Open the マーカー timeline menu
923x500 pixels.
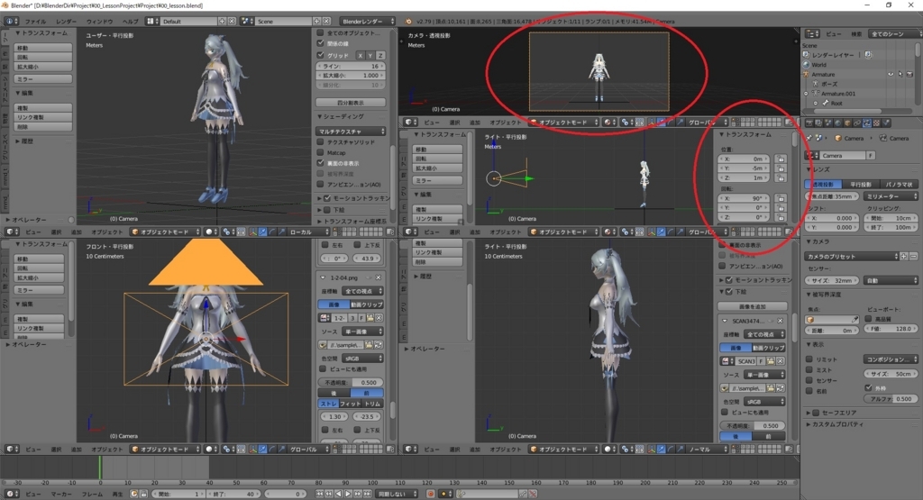coord(60,494)
